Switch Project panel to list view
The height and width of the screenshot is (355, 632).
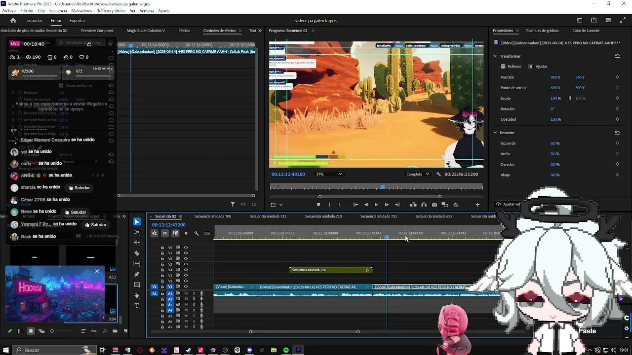pos(20,331)
